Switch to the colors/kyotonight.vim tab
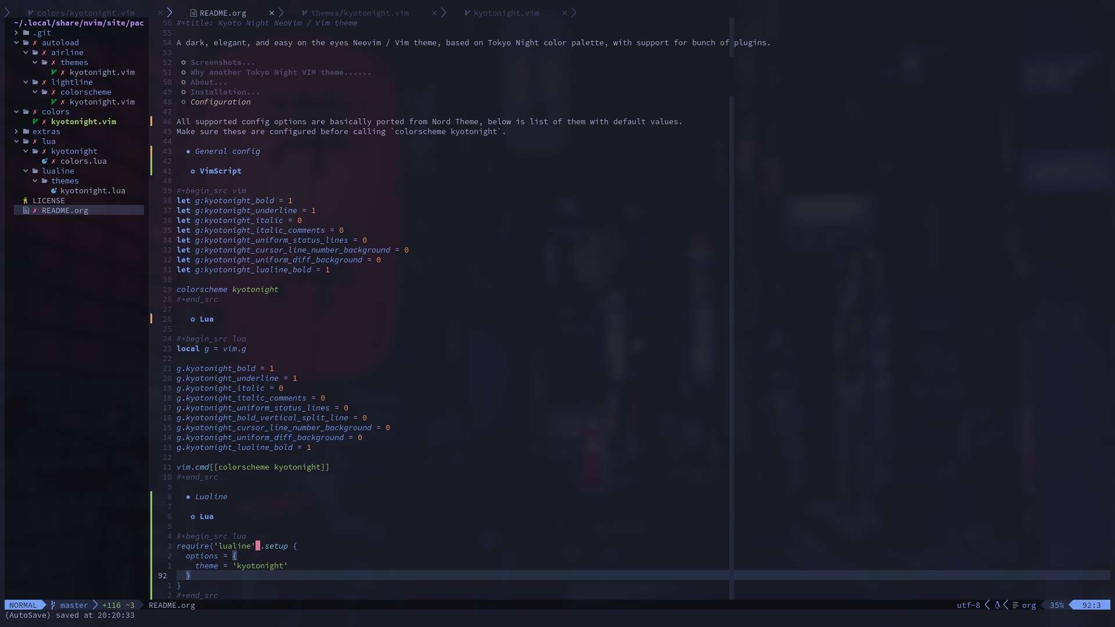 click(x=85, y=13)
